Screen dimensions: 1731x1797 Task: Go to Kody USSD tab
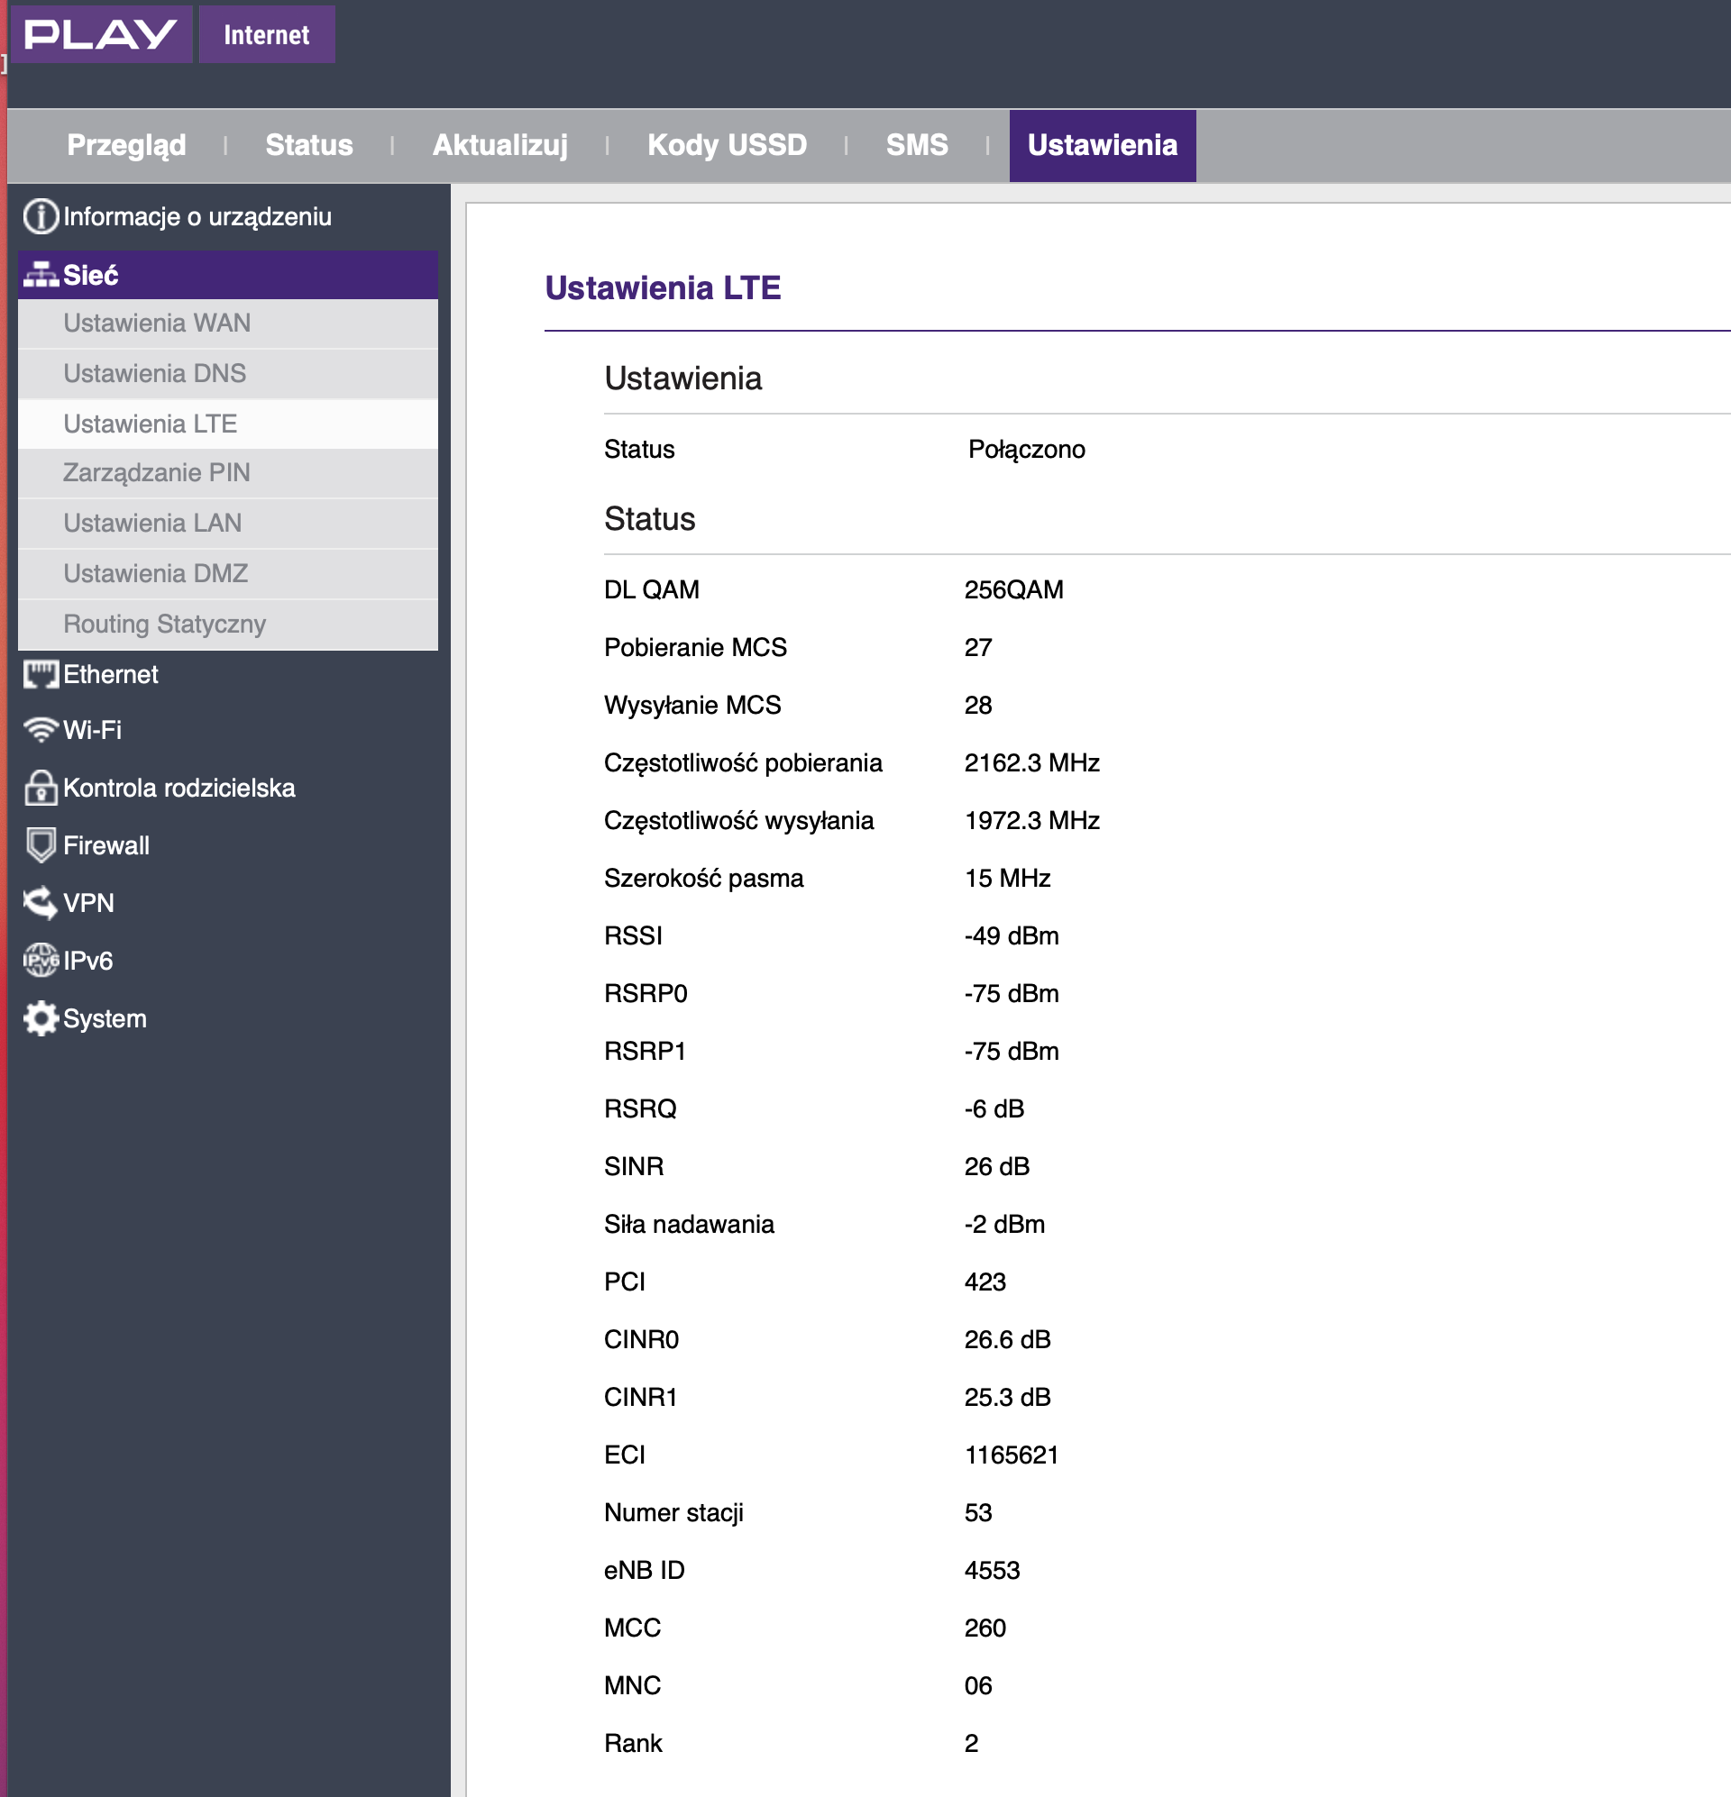pyautogui.click(x=728, y=145)
